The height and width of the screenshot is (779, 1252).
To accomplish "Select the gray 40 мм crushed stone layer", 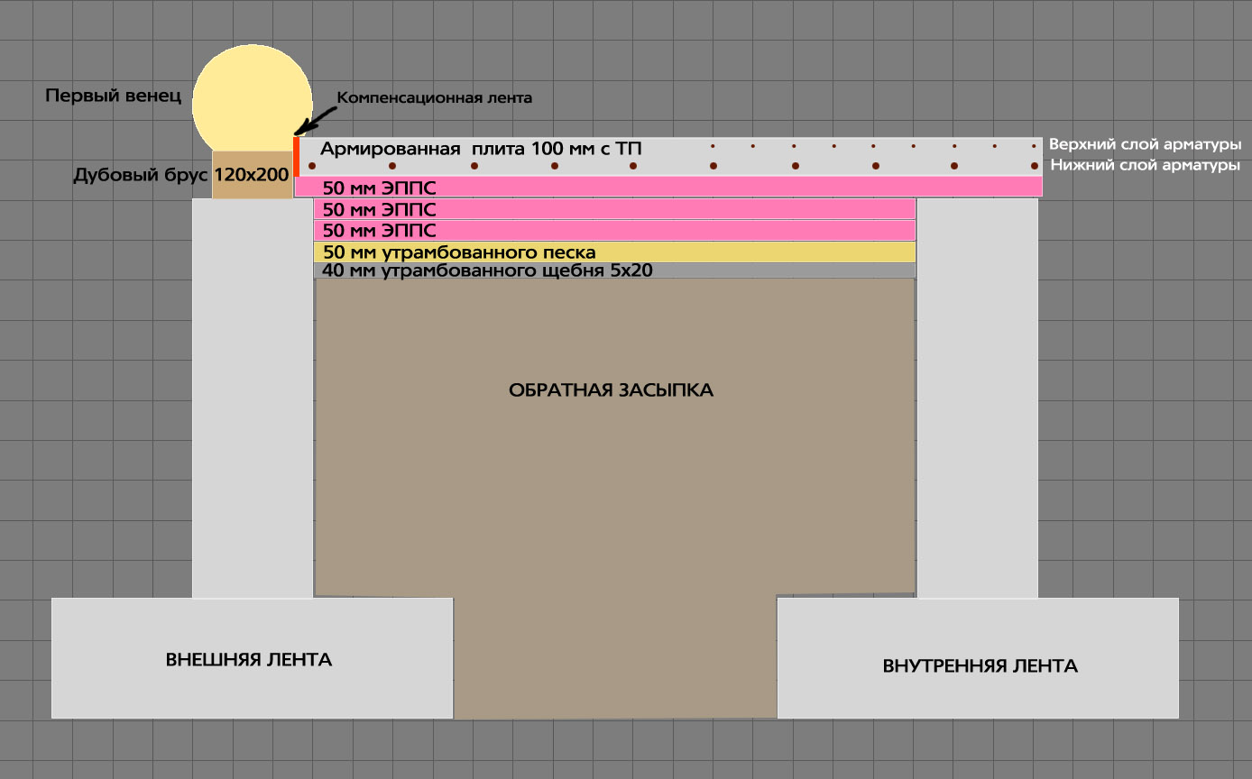I will [x=614, y=270].
